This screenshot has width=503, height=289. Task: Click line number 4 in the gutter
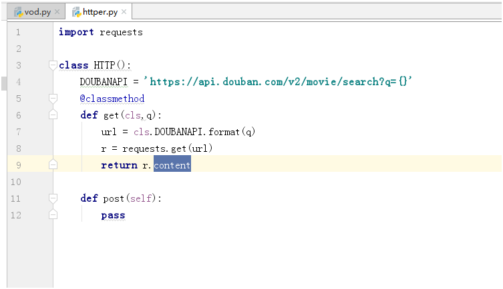click(x=18, y=82)
